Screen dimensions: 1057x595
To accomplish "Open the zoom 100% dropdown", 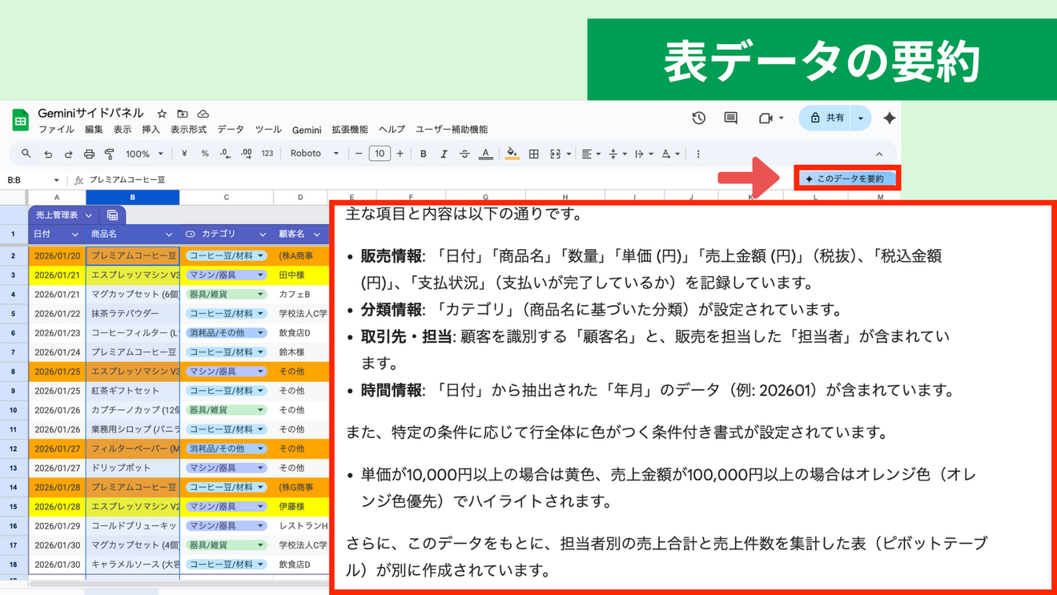I will point(144,154).
